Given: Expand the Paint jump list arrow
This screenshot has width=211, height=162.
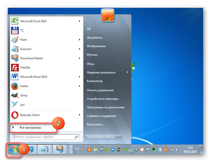Looking at the screenshot, I should [x=80, y=40].
